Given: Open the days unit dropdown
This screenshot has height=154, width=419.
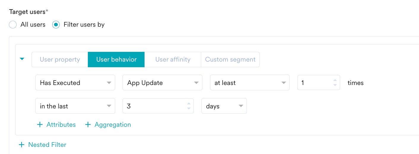Looking at the screenshot, I should click(x=224, y=106).
